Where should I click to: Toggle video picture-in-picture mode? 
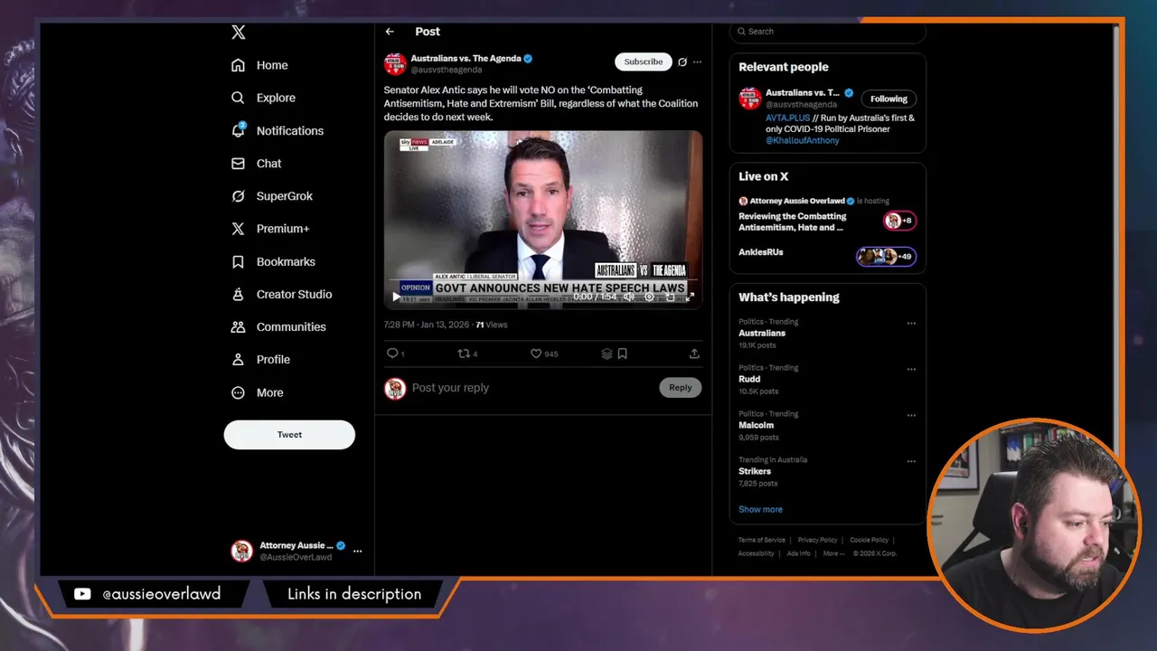click(670, 296)
